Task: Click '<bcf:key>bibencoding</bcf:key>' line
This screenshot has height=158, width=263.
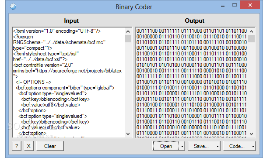Action: coord(55,122)
